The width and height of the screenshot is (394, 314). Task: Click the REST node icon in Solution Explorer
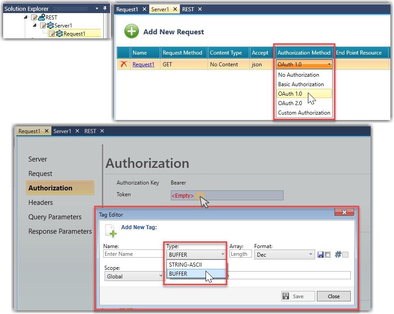[41, 18]
